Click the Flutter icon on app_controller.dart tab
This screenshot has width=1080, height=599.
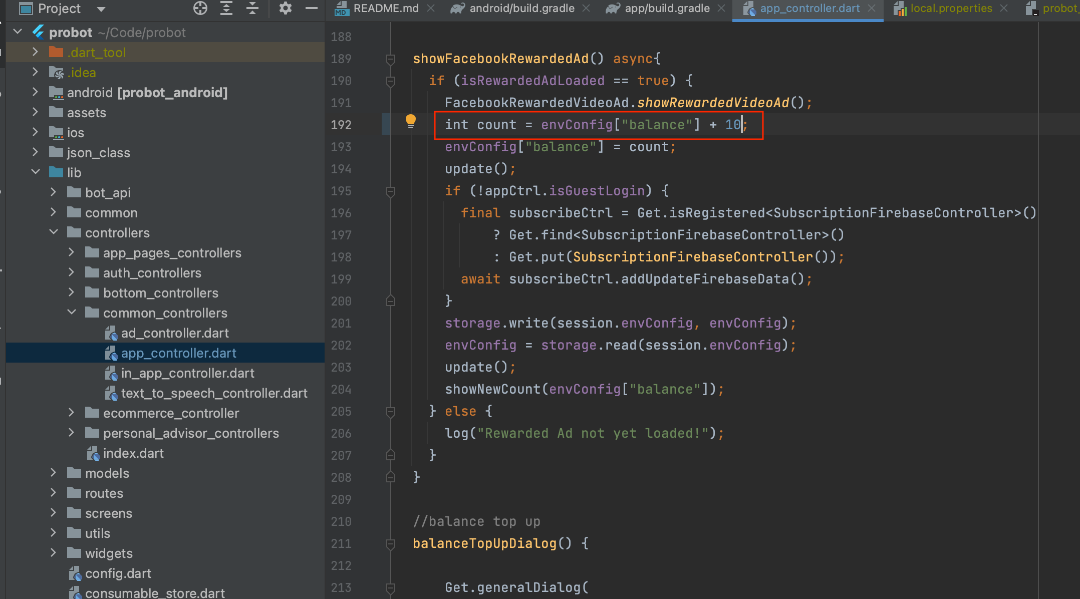click(x=749, y=8)
